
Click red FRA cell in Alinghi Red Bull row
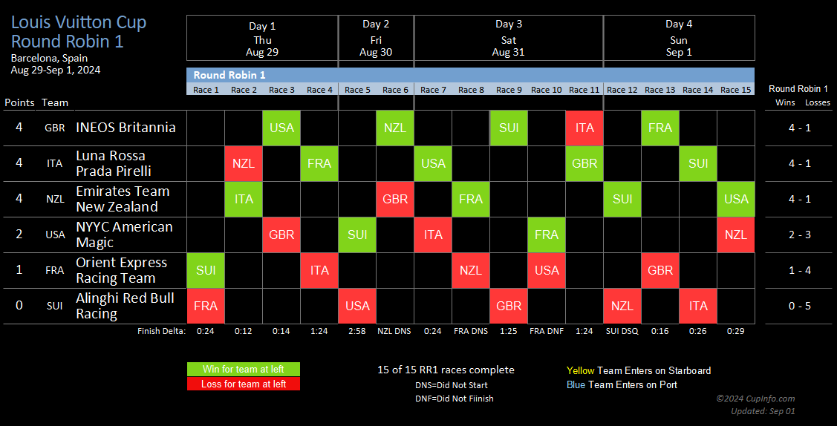click(x=206, y=306)
